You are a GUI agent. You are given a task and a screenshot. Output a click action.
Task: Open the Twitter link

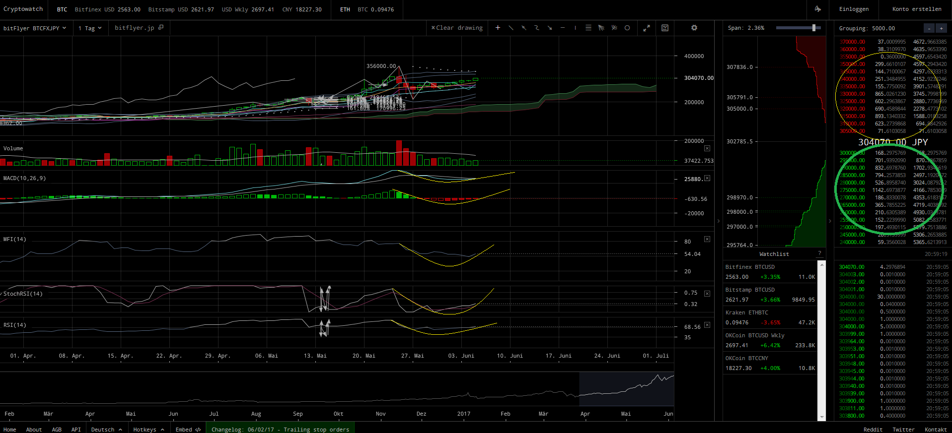(x=903, y=430)
